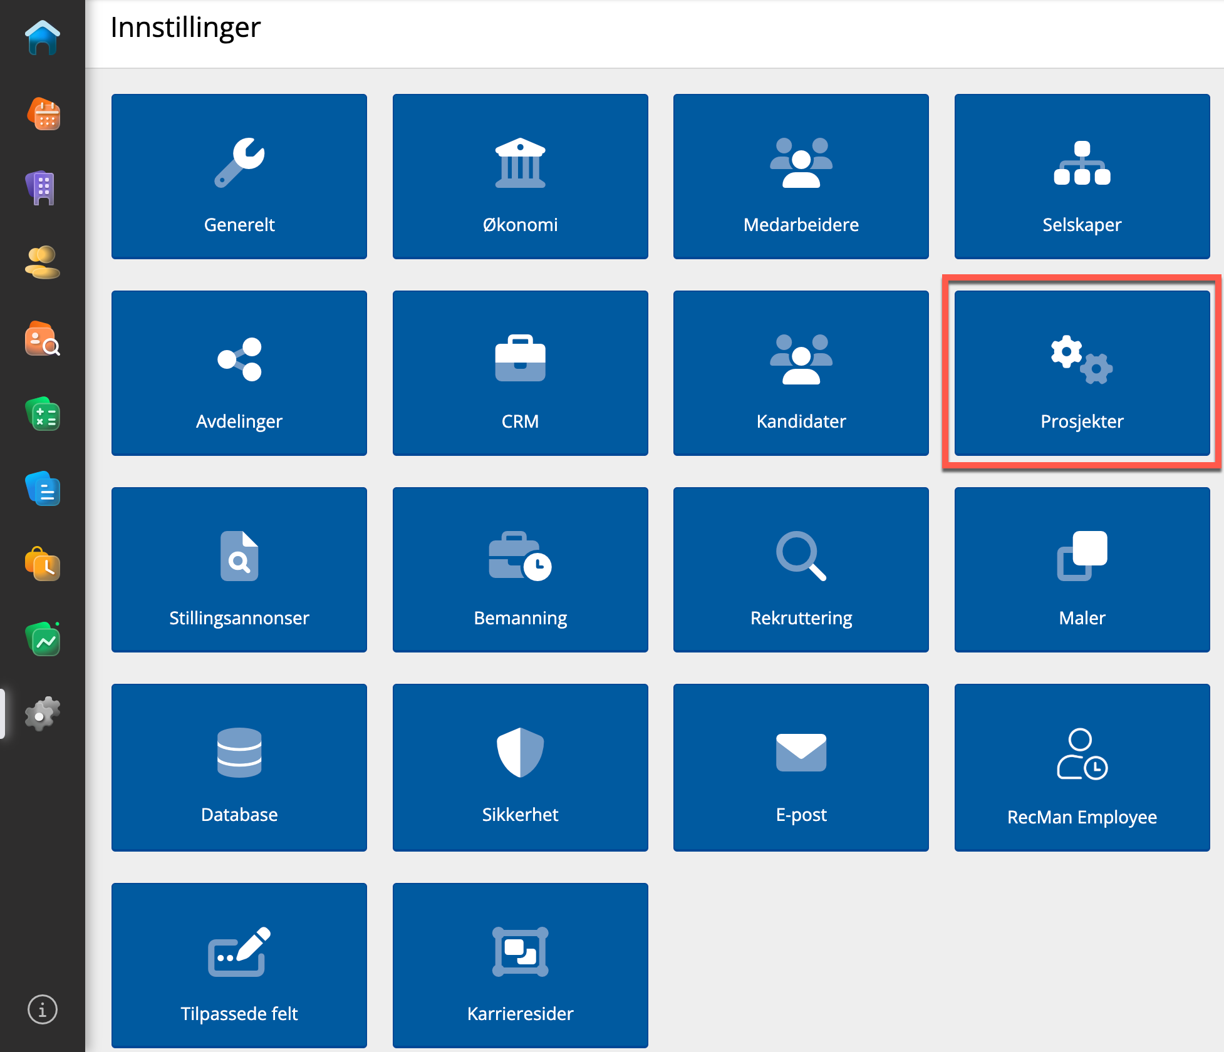The width and height of the screenshot is (1224, 1052).
Task: Click the gold people sidebar icon
Action: click(43, 263)
